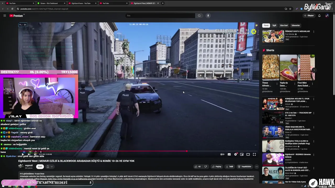Pause the video with the play button

(23, 154)
